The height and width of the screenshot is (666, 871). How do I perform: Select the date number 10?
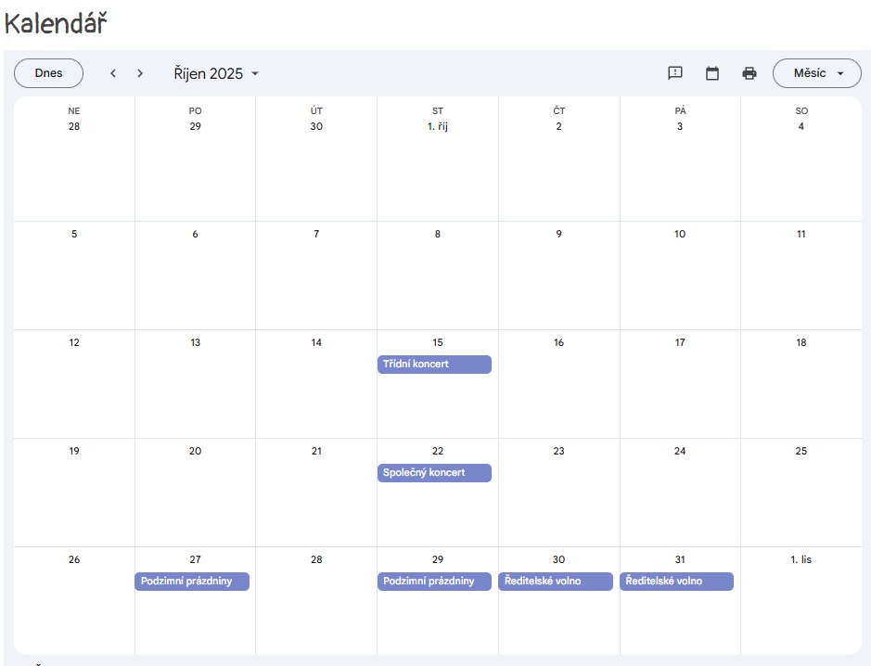point(680,235)
